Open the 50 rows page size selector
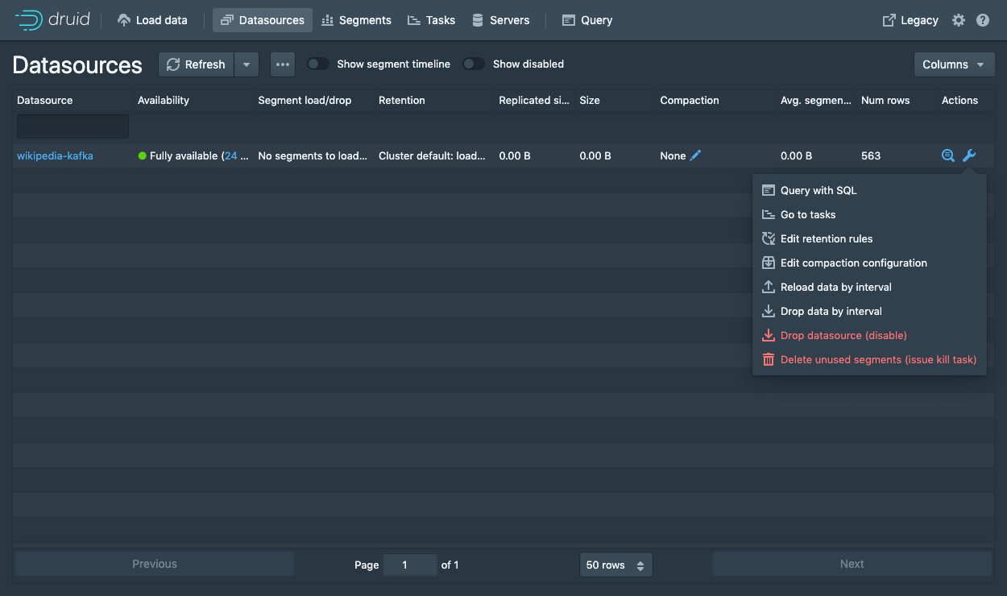 (615, 565)
